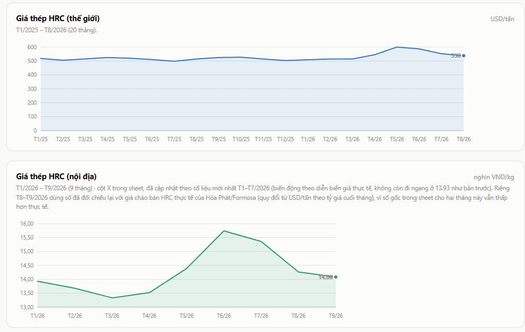Click the 'Giá thép HRC (thế giới)' title
Screen dimensions: 525x332
coord(58,19)
